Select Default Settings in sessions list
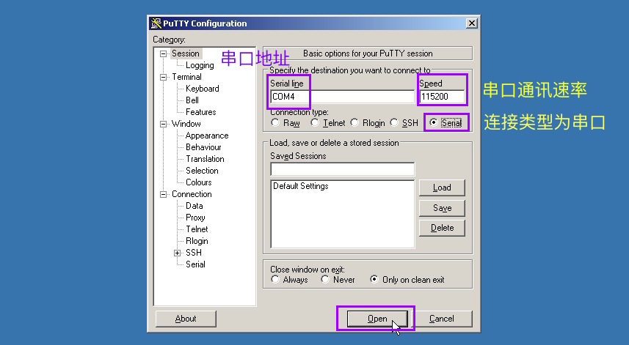 click(300, 186)
